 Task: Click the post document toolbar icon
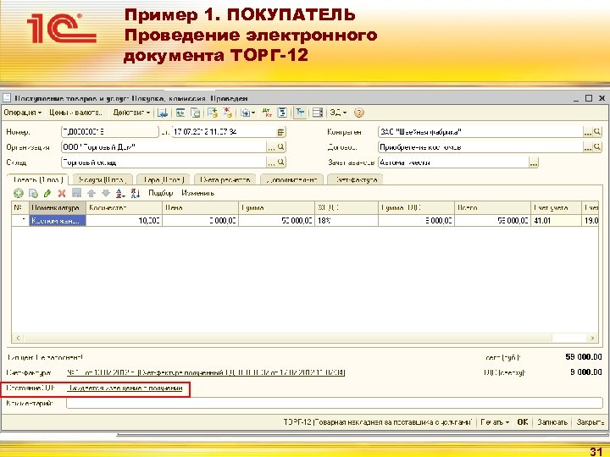click(x=213, y=113)
